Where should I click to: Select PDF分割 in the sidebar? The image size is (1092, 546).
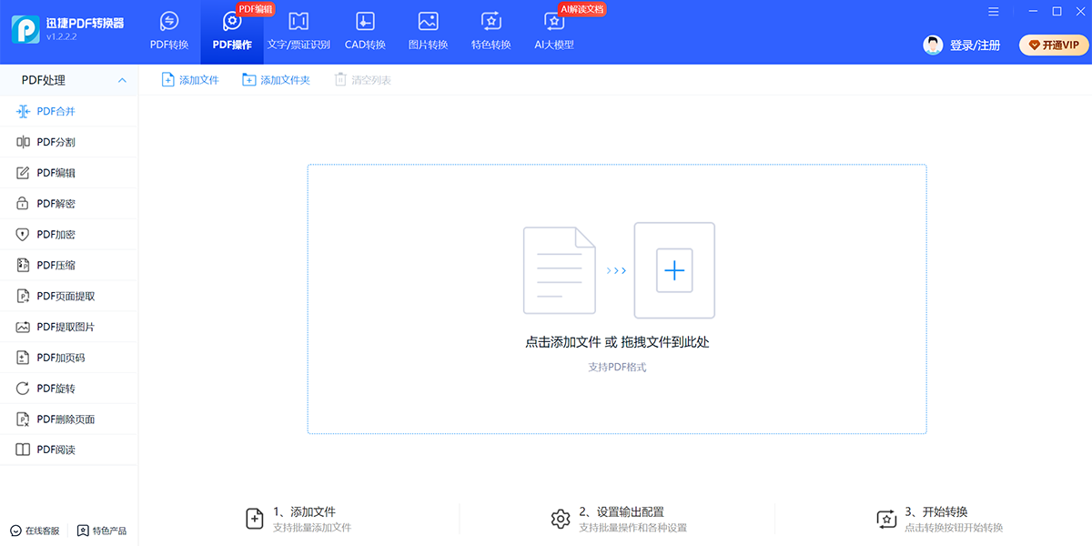coord(56,142)
